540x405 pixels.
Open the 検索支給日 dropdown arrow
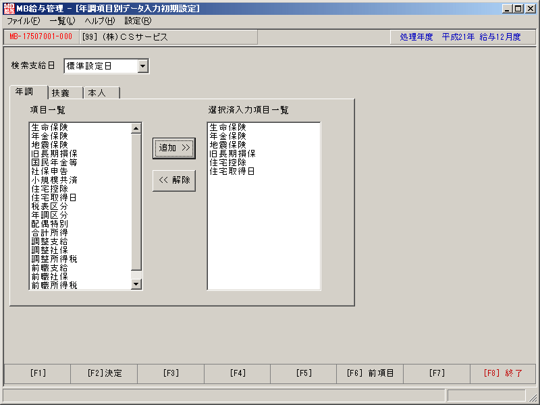[x=143, y=65]
